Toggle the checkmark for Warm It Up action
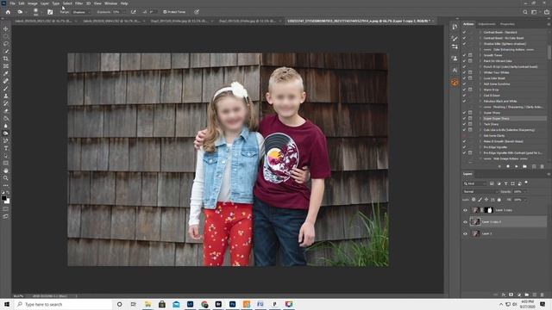 coord(464,90)
